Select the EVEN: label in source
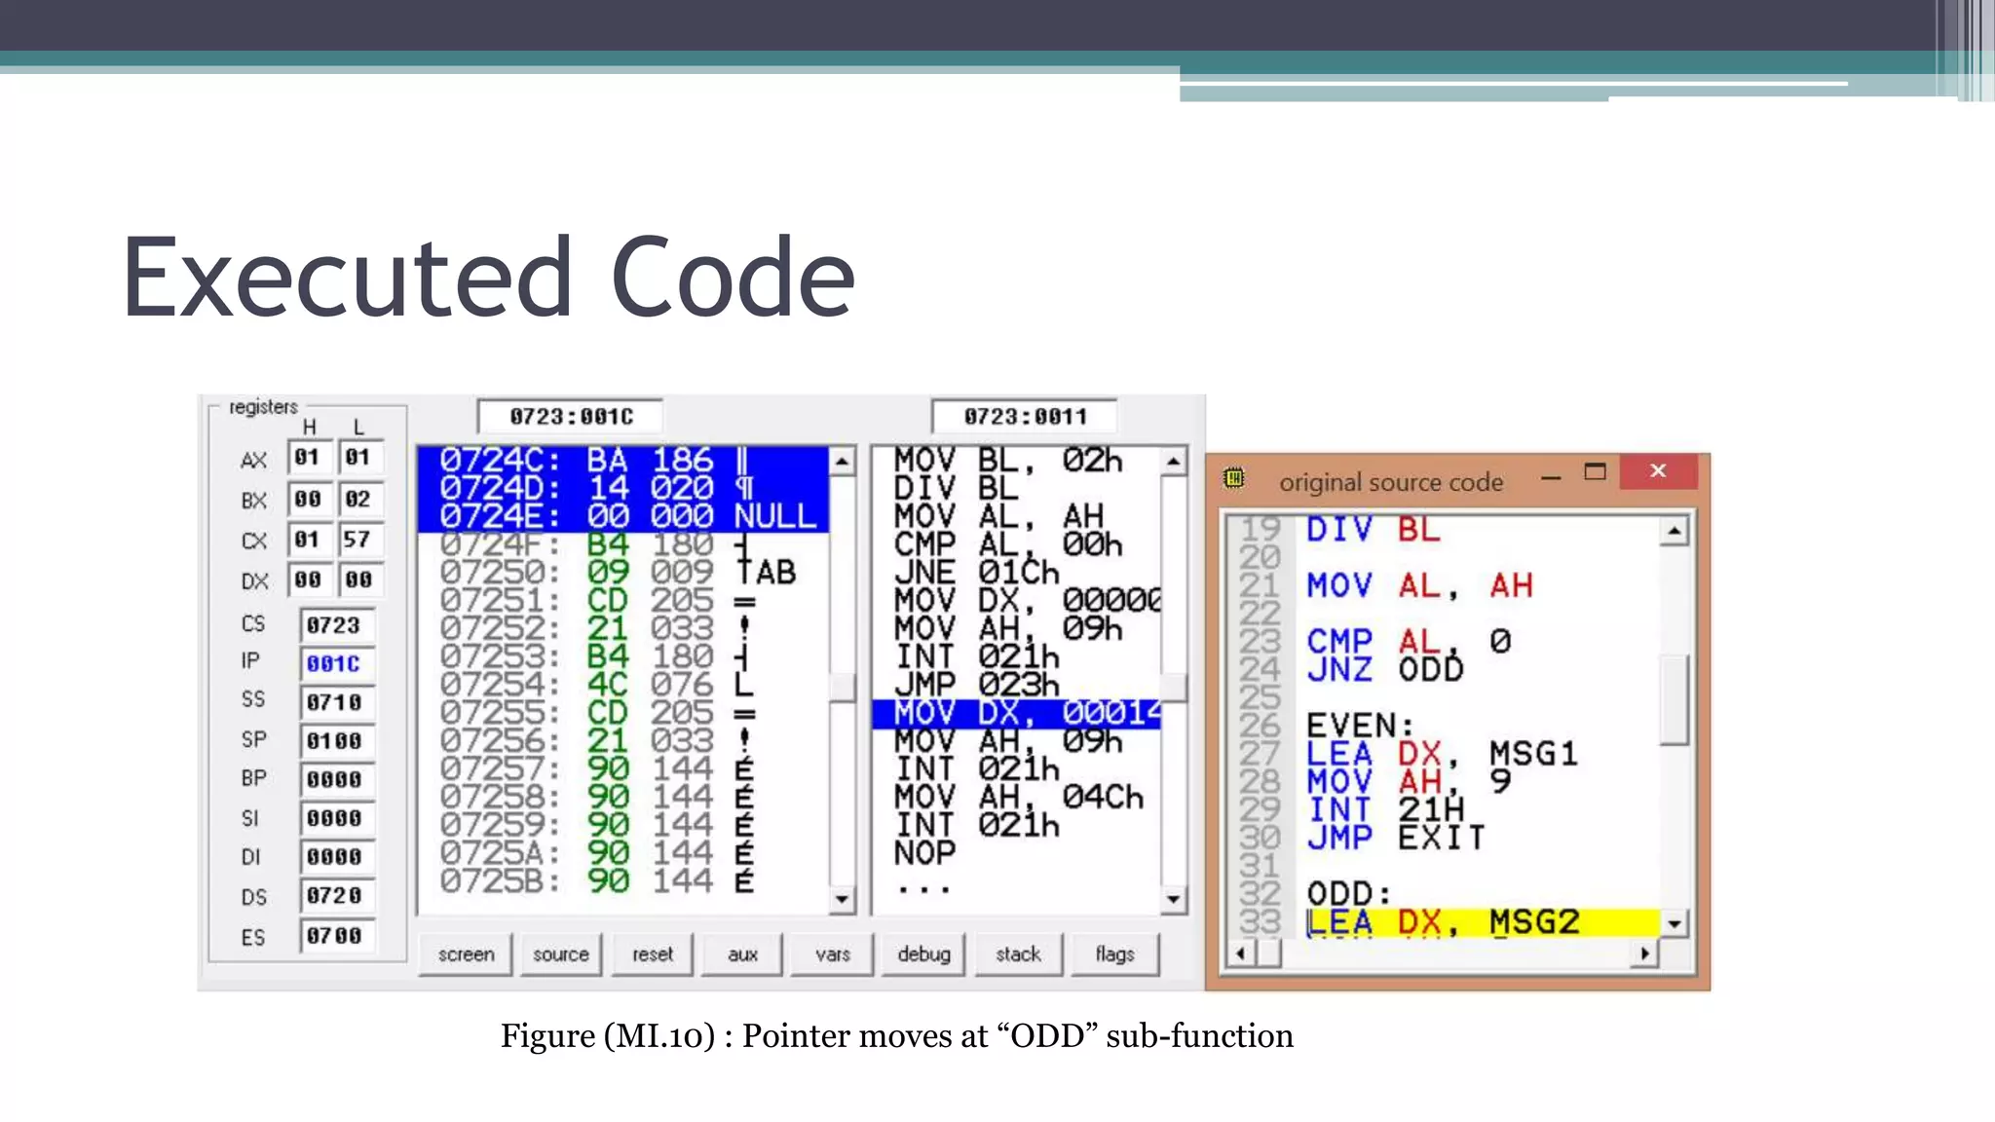1995x1122 pixels. pos(1359,726)
